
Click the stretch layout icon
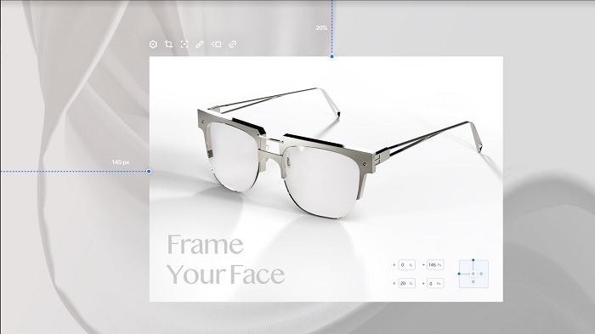click(x=216, y=44)
